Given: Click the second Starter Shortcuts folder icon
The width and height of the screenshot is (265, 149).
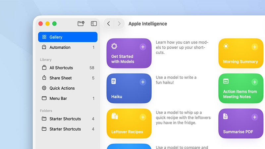Looking at the screenshot, I should [x=44, y=129].
